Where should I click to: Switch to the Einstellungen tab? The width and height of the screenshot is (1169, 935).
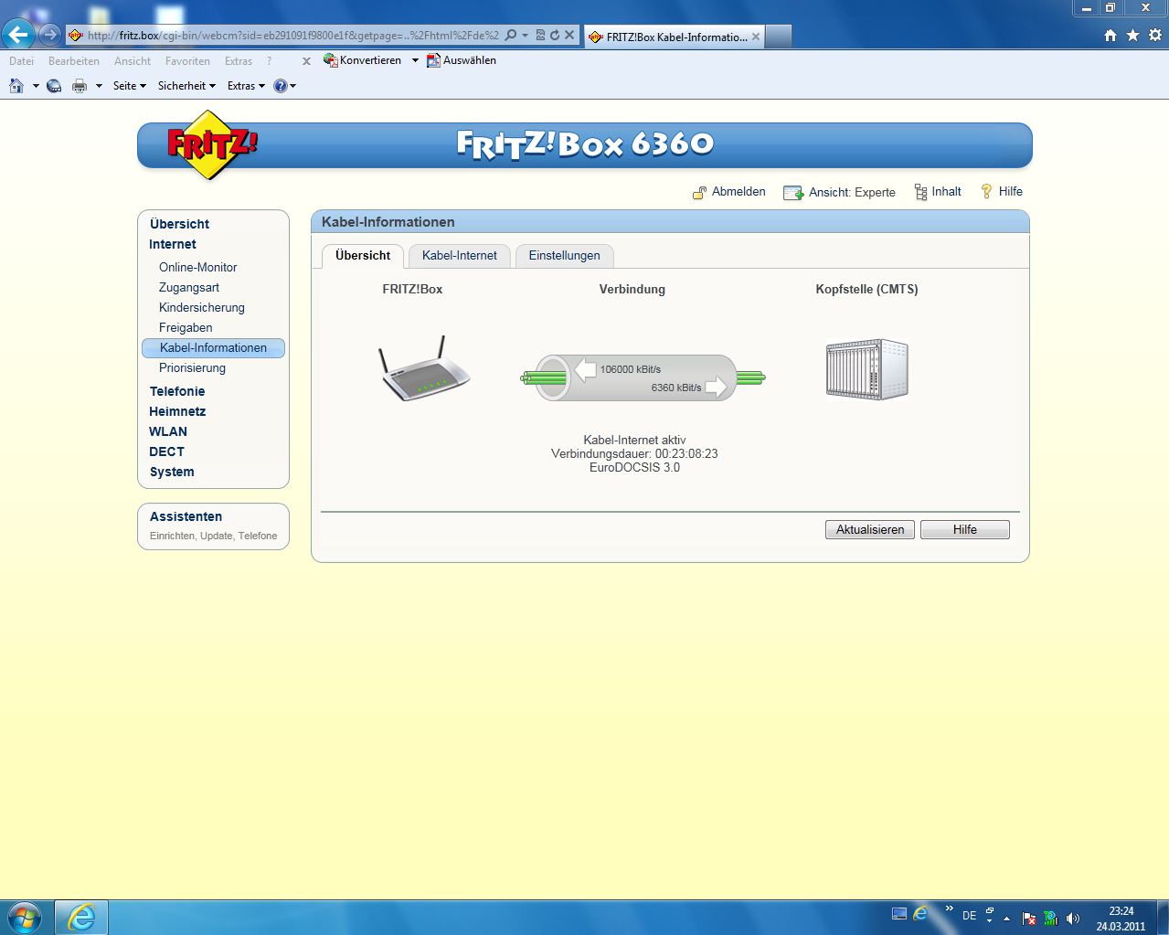tap(564, 256)
